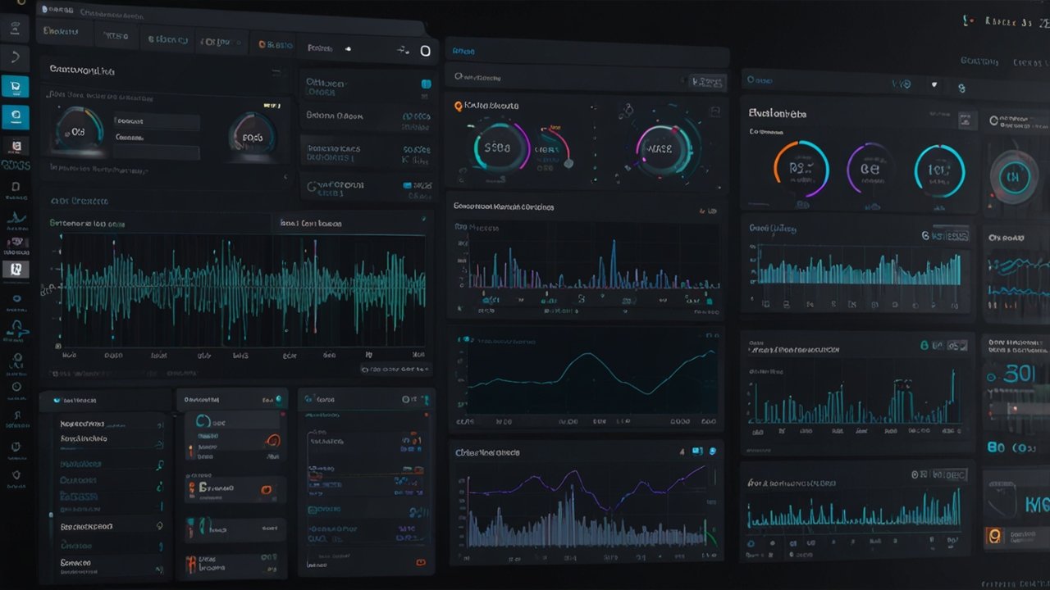Expand the sidebar using the arrow icon

click(15, 58)
